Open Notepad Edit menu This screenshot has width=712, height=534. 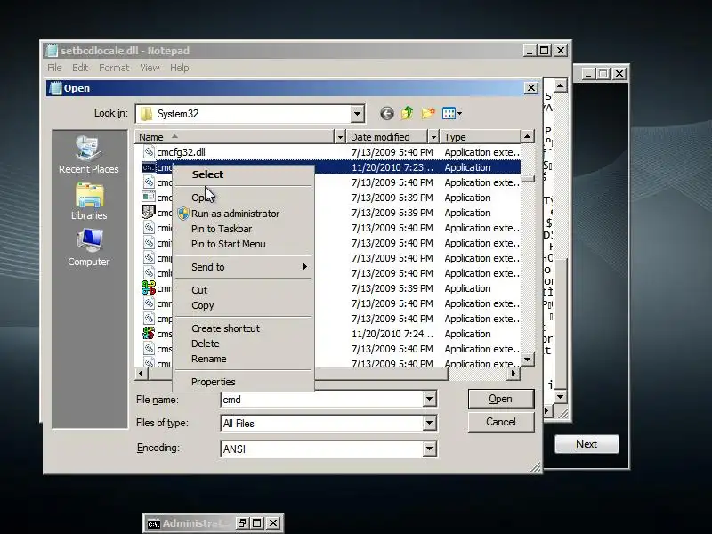coord(80,68)
